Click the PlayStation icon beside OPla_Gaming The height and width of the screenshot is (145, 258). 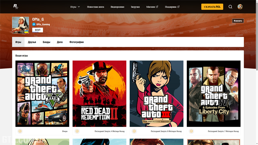34,24
